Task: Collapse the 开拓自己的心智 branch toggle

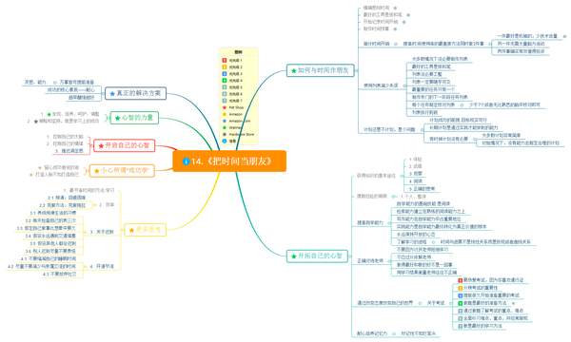Action: tap(350, 256)
